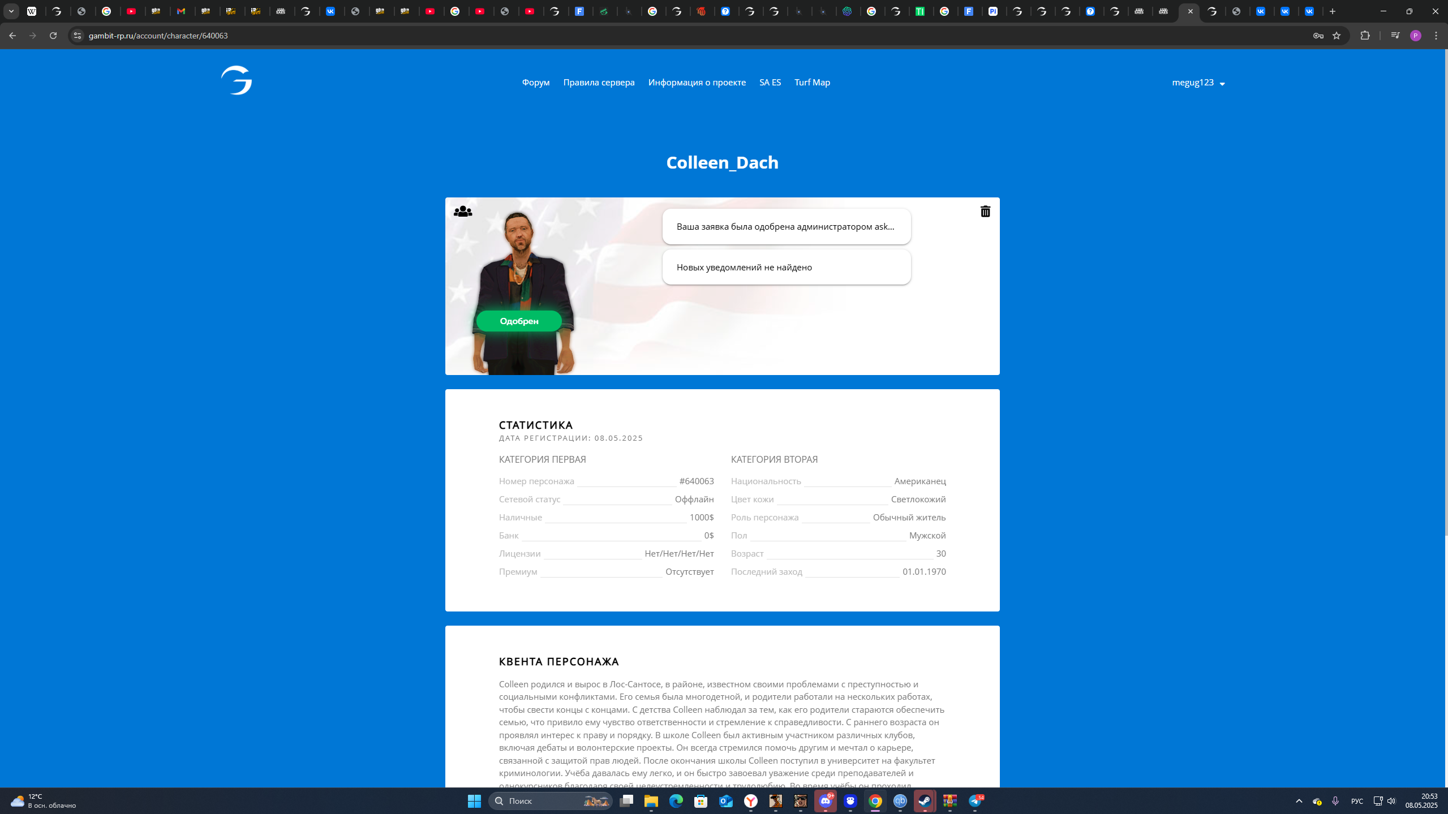Open the Windows Start menu
This screenshot has width=1448, height=814.
click(474, 801)
